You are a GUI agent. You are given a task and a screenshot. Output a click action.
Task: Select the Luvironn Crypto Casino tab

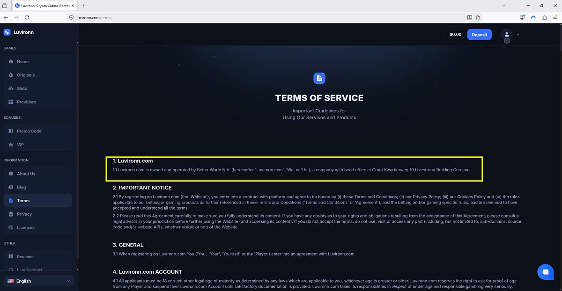pyautogui.click(x=45, y=6)
